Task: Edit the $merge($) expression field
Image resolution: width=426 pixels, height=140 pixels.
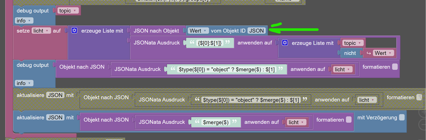Action: point(215,122)
